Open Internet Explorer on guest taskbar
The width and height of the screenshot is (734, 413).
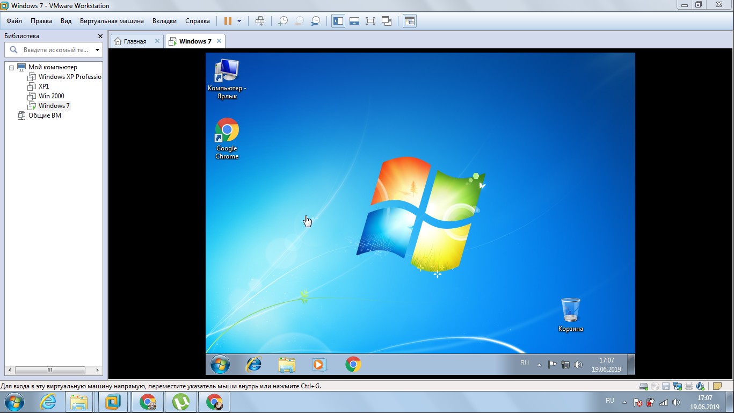(253, 364)
